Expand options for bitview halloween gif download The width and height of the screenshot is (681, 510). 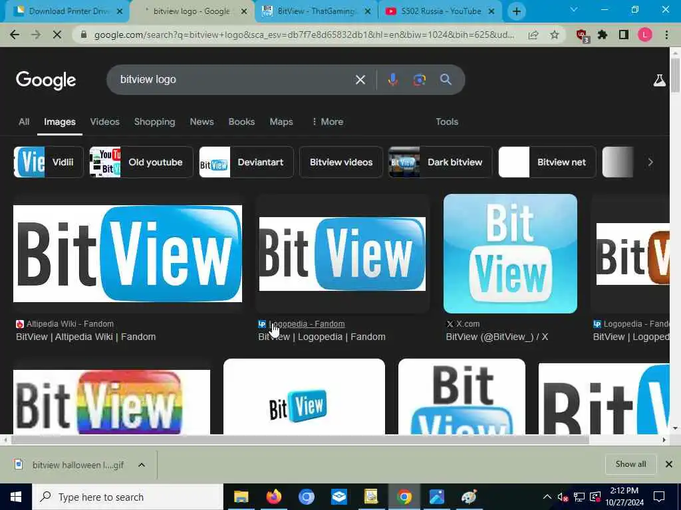tap(142, 465)
